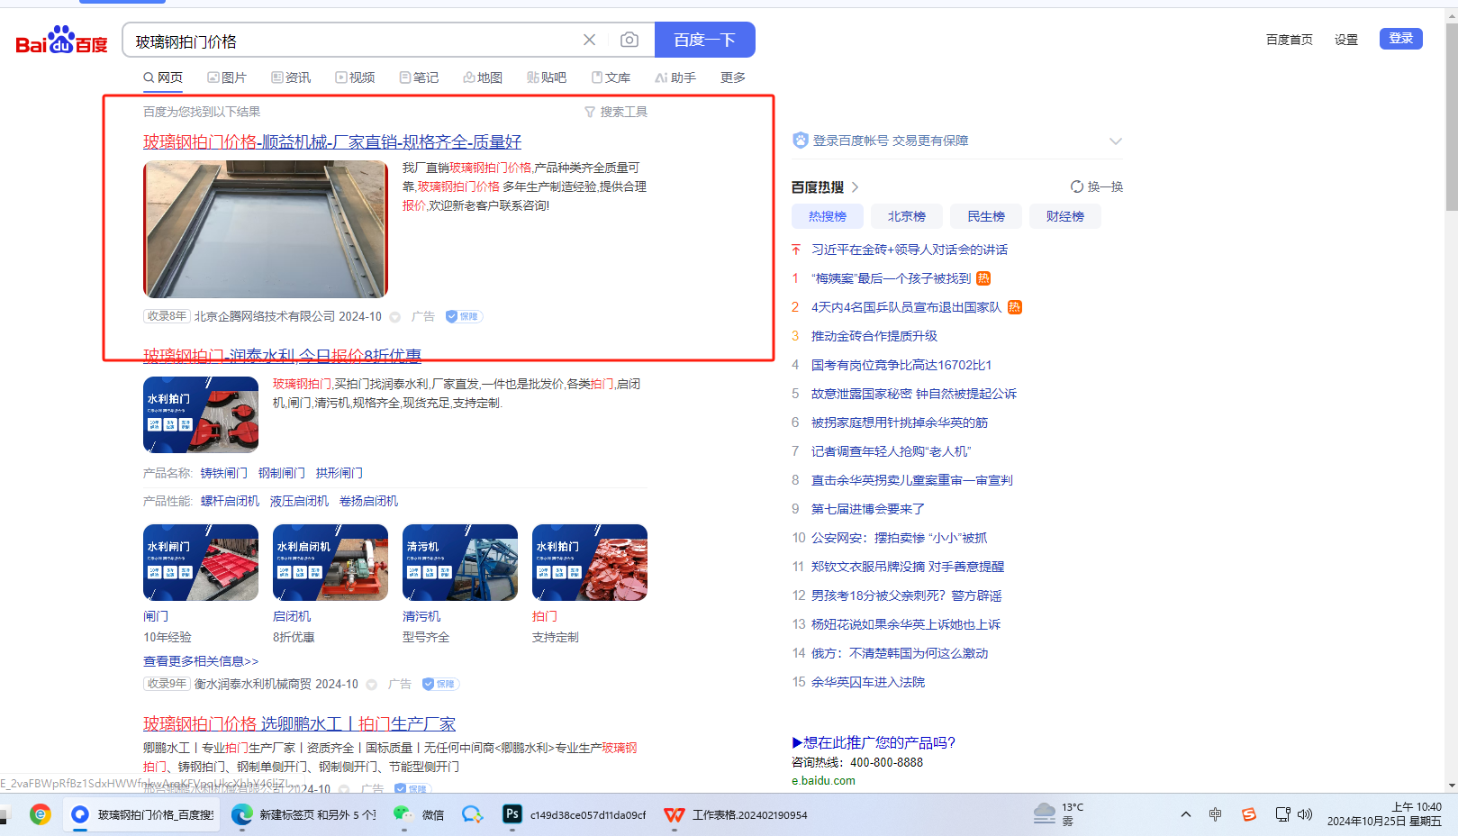Open the 水利闸门 product card image

201,562
